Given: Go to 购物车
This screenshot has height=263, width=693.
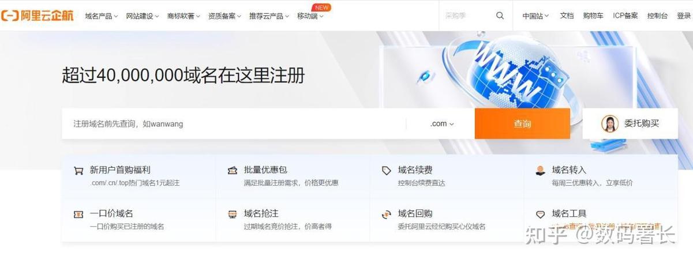Looking at the screenshot, I should tap(593, 16).
